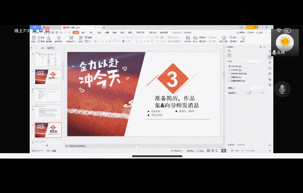Toggle the hide background graphics checkbox
Viewport: 303px width, 193px height.
click(230, 81)
